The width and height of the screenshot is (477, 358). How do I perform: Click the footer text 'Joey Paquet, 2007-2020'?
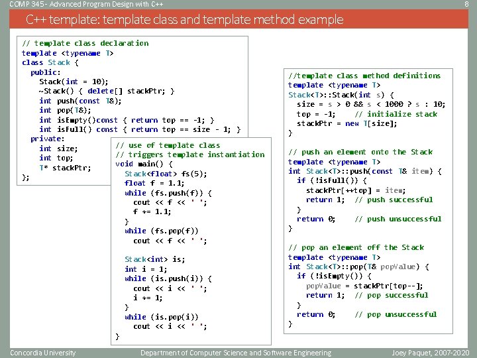[x=431, y=353]
